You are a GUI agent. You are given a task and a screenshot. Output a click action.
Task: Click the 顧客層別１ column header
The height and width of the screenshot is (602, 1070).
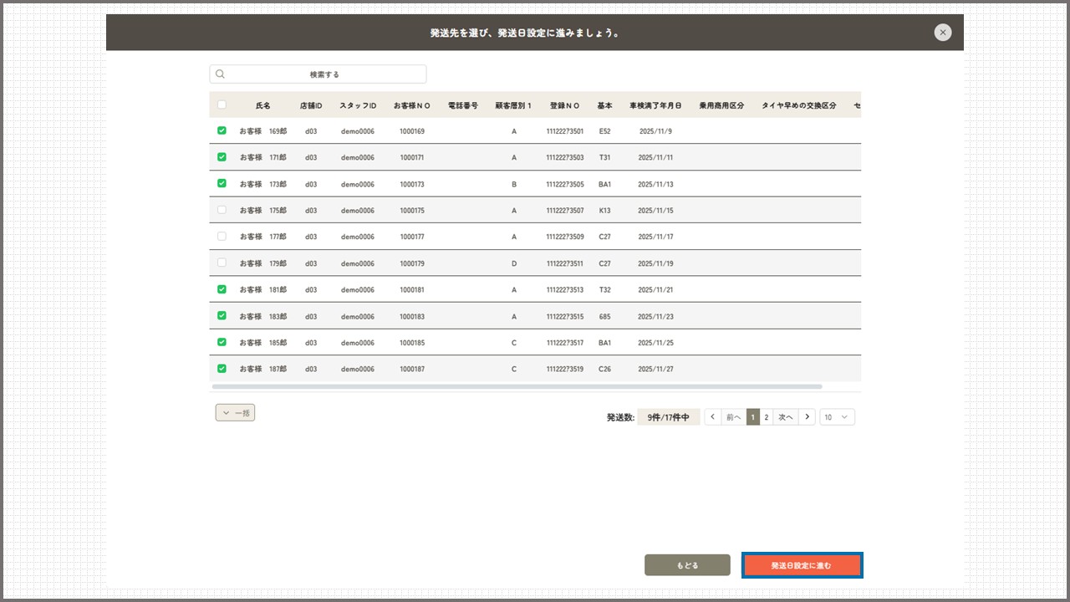point(514,105)
